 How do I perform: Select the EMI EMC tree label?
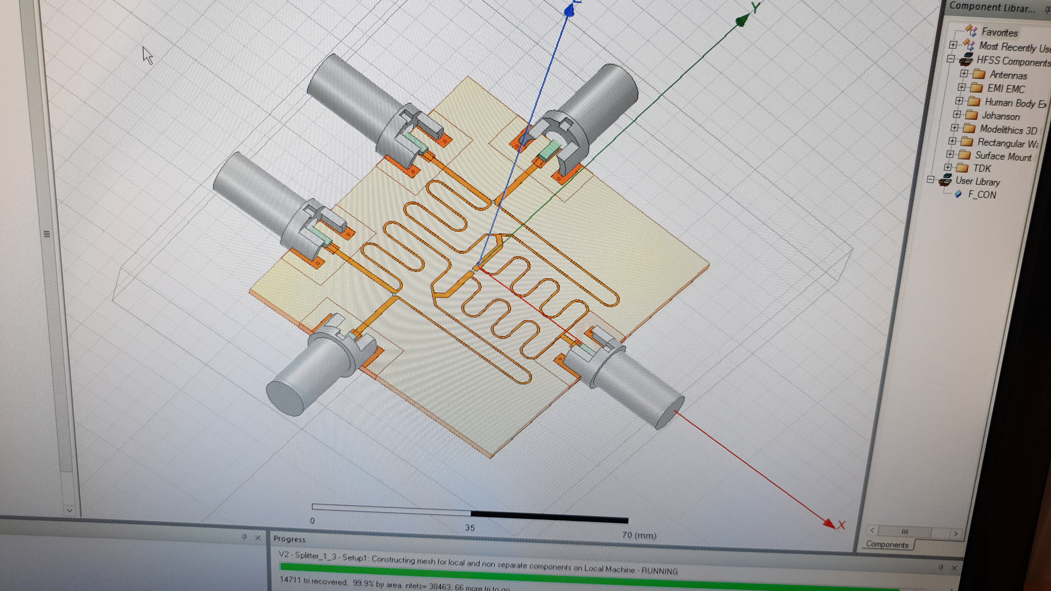[1006, 89]
